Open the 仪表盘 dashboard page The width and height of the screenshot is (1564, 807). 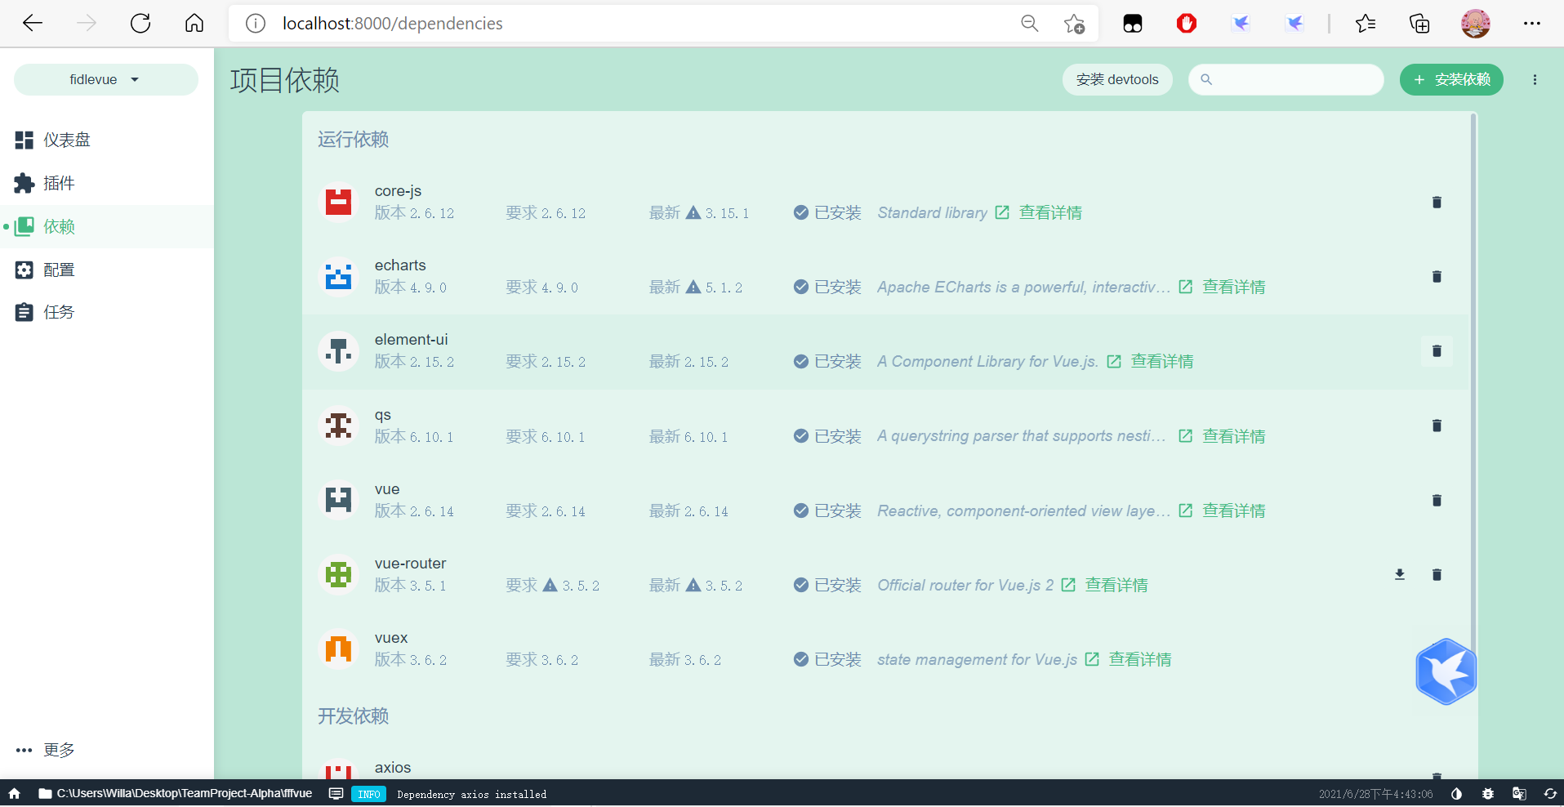coord(106,140)
